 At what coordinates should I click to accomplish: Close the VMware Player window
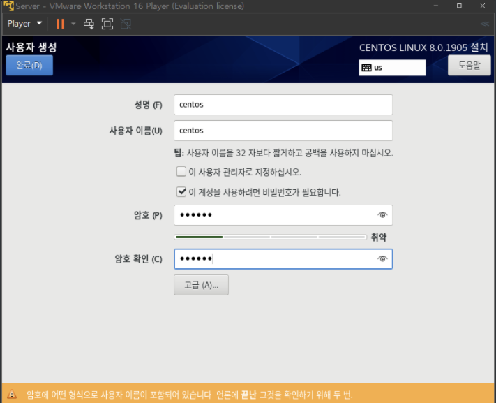click(483, 6)
